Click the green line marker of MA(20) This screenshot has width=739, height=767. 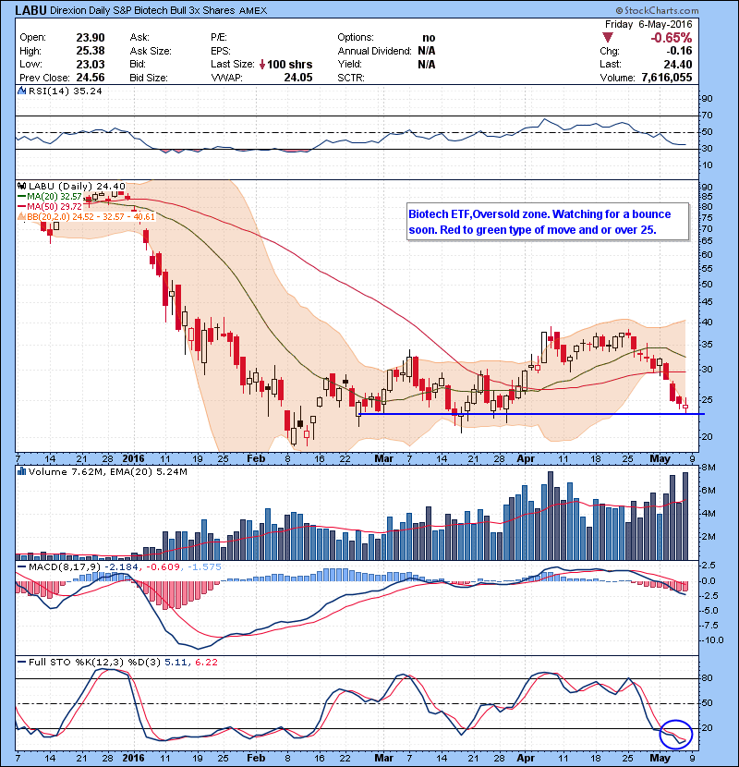pyautogui.click(x=22, y=196)
